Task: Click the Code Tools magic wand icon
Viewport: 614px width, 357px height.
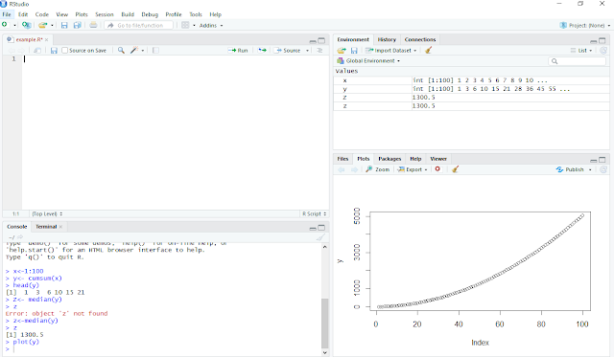Action: [x=134, y=51]
